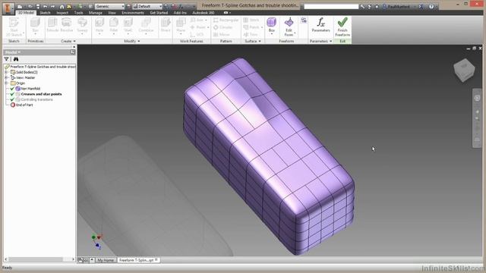
Task: Open the Autodesk 360 ribbon tab
Action: 204,13
